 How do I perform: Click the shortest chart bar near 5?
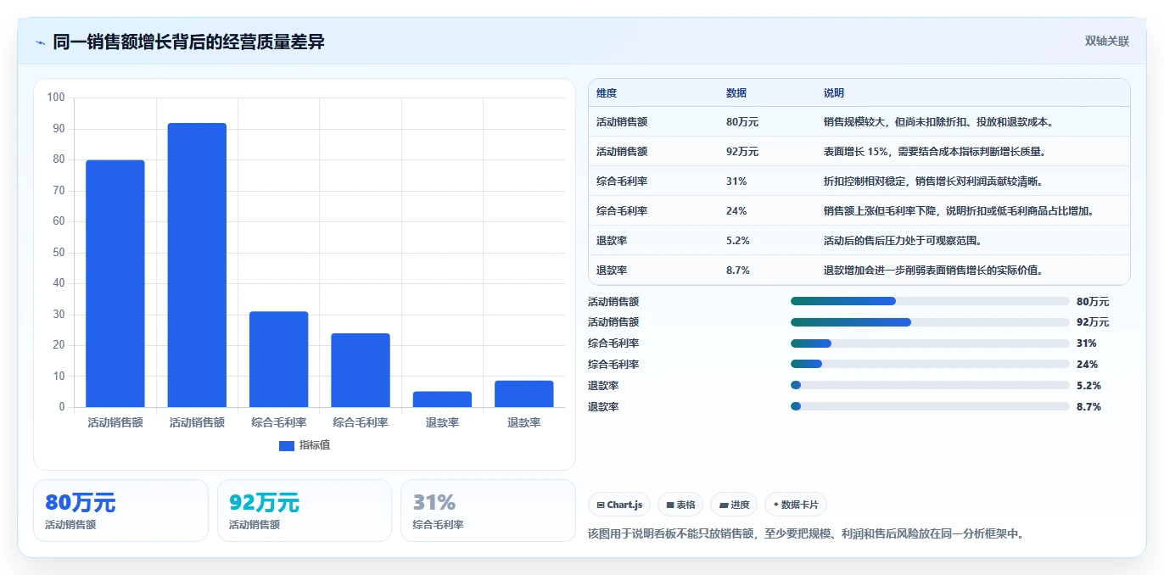coord(442,399)
